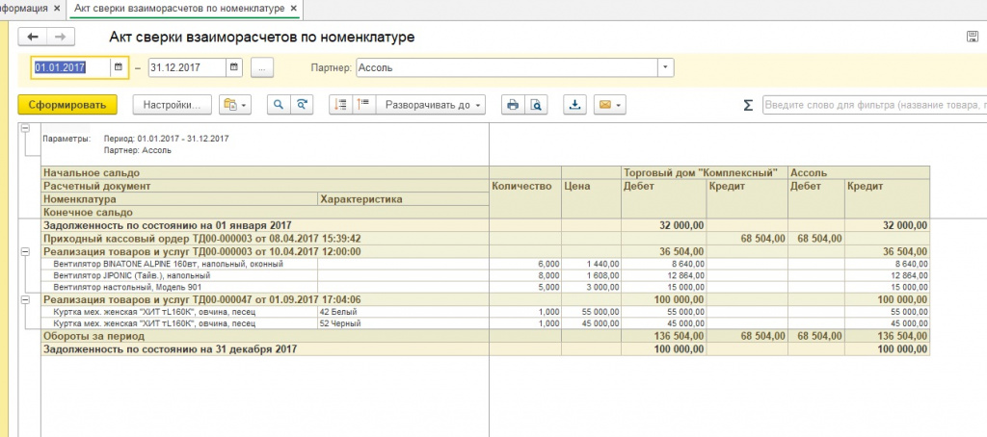Viewport: 987px width, 437px height.
Task: Click characteristic cell 42 Белый
Action: (404, 312)
